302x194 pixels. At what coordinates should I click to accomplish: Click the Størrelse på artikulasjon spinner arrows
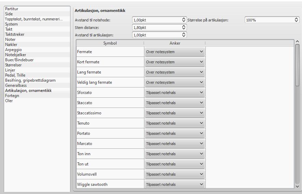point(296,20)
